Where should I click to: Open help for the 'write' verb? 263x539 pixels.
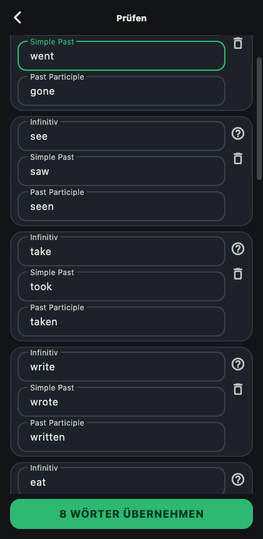(238, 364)
